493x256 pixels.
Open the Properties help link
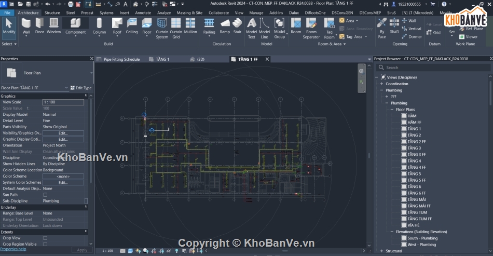[13, 249]
